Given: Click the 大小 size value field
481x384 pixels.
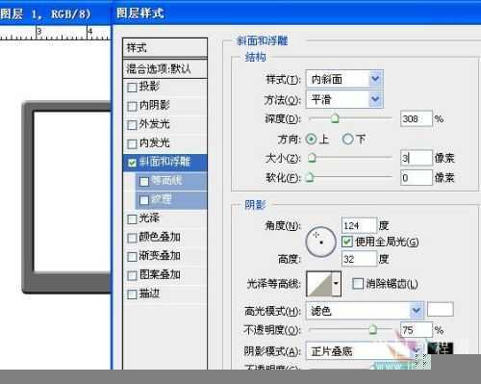Looking at the screenshot, I should click(417, 158).
